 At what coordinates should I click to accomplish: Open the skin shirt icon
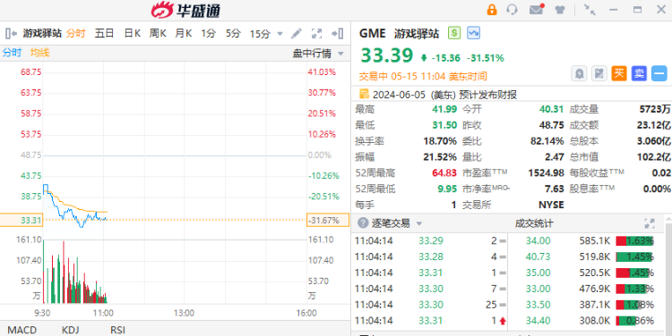(x=560, y=10)
